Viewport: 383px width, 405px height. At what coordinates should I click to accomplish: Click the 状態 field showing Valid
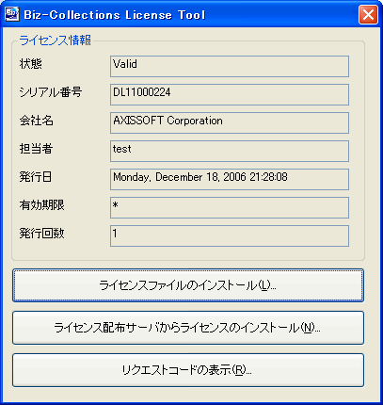coord(230,66)
